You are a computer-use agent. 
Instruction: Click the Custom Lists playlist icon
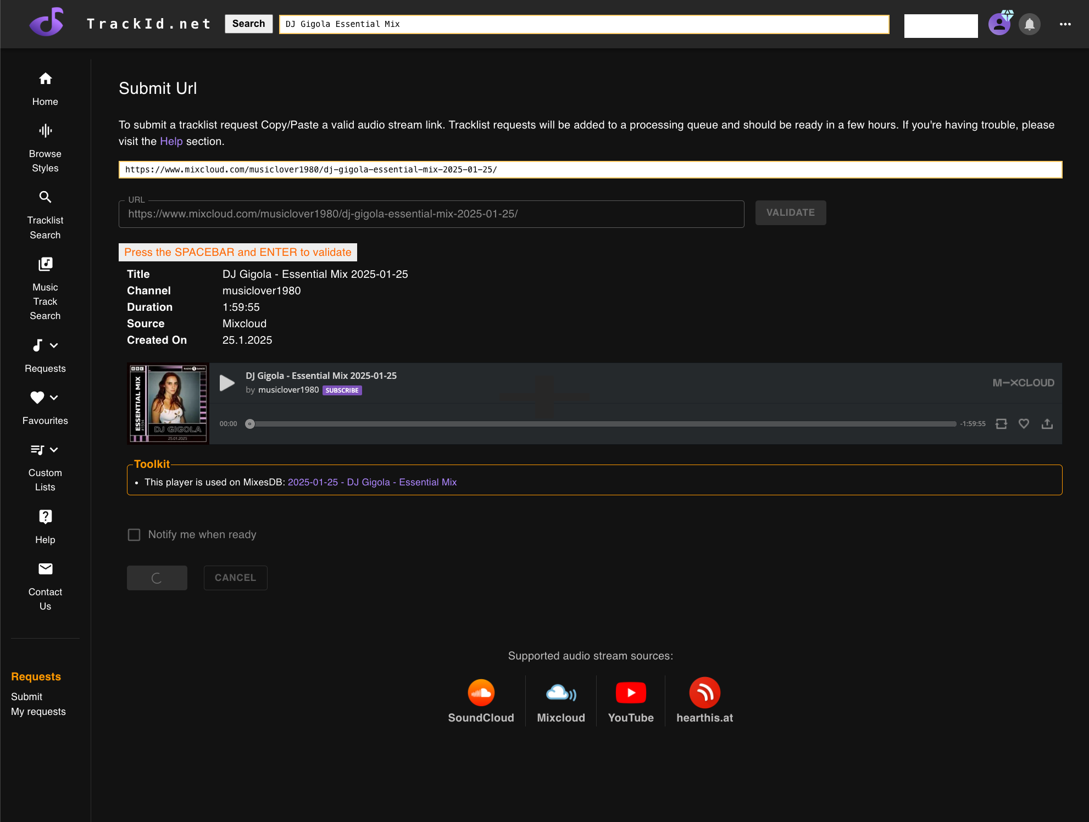(x=37, y=450)
